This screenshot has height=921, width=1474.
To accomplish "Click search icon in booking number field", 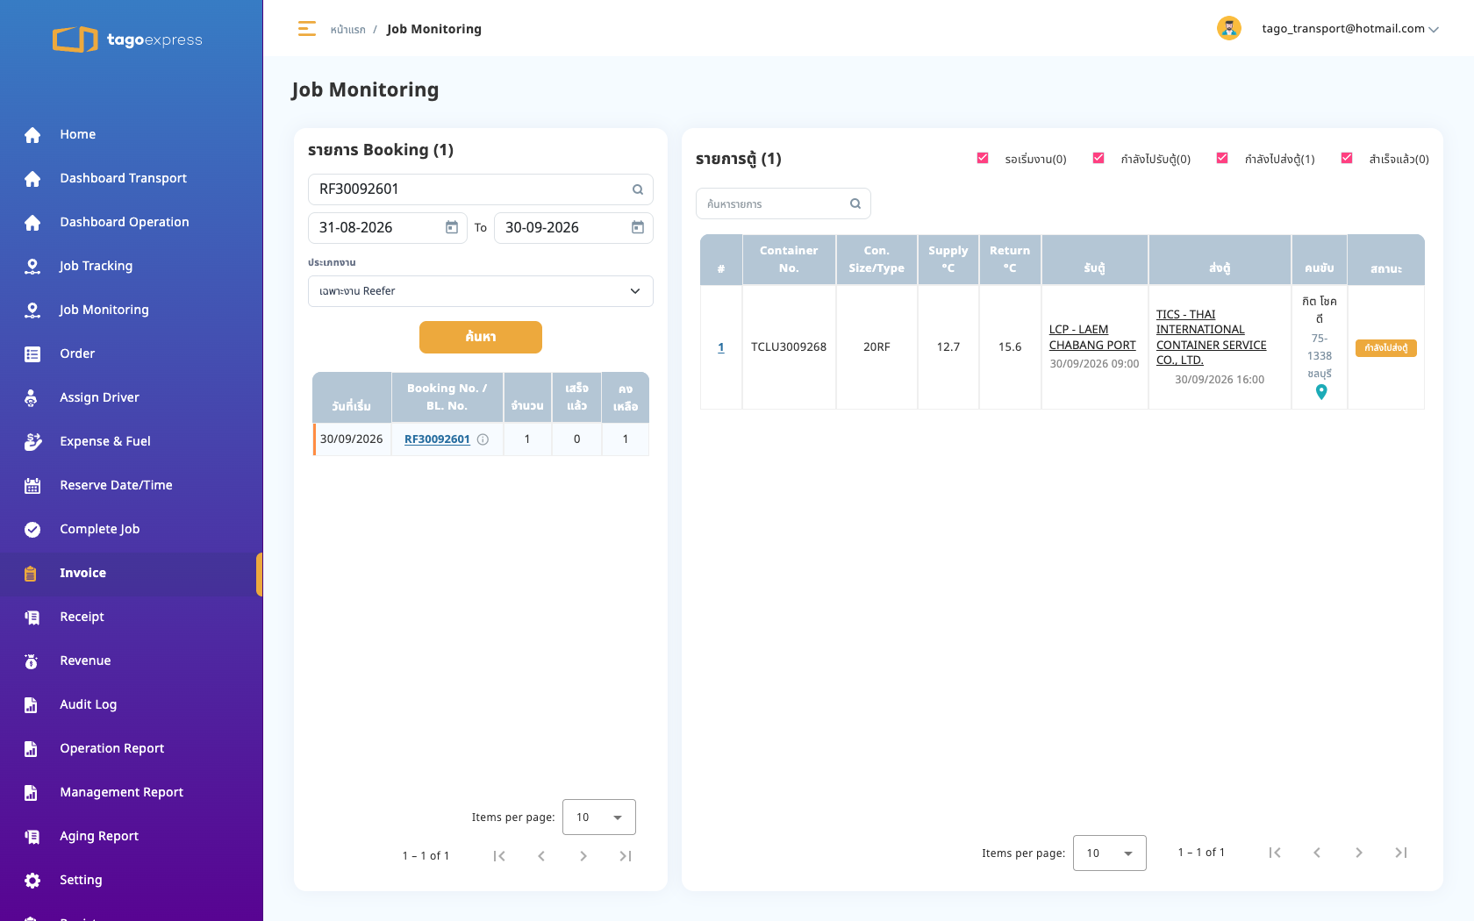I will 638,189.
